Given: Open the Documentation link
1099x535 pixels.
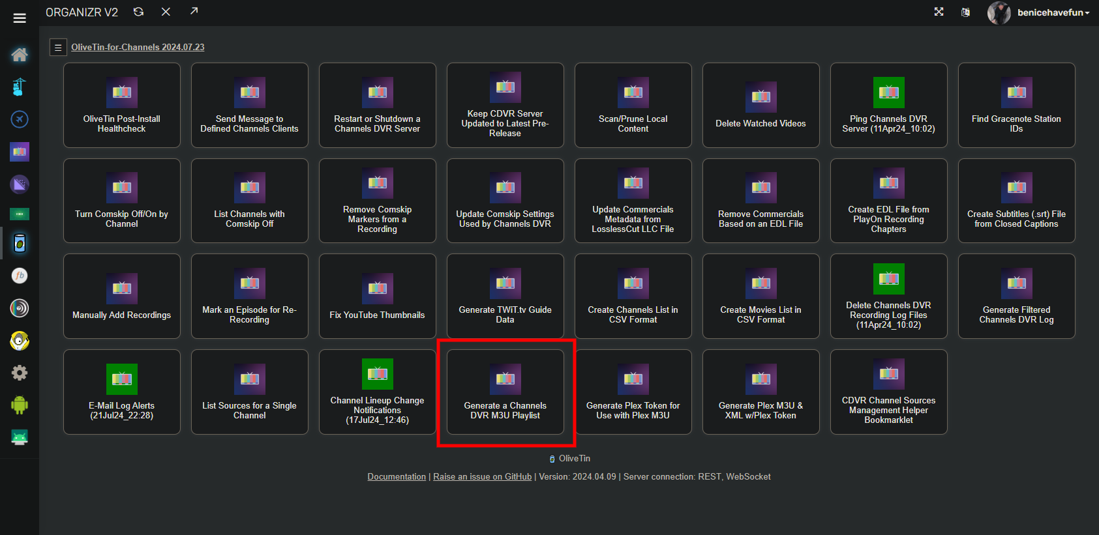Looking at the screenshot, I should click(x=397, y=477).
